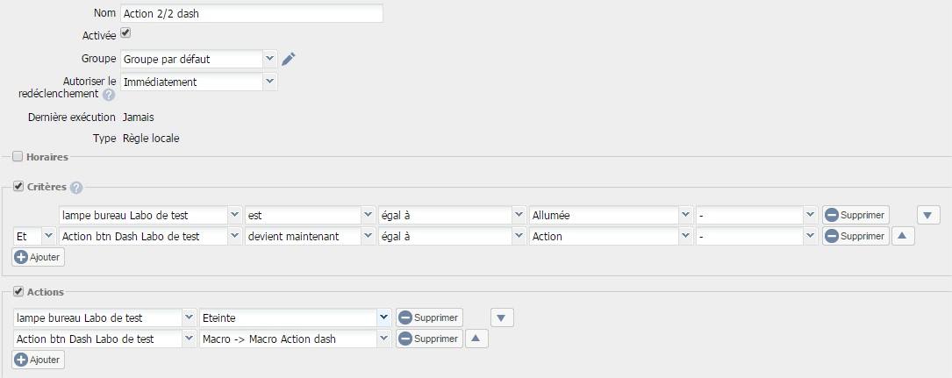Move the Allumée criterion row down
952x378 pixels.
pos(928,215)
